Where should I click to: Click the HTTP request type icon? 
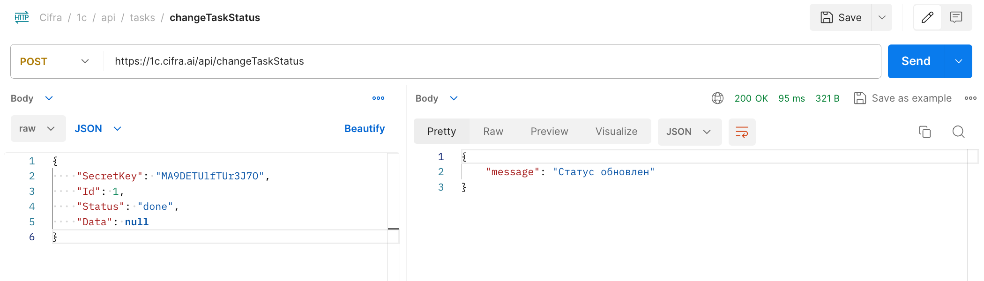pos(22,18)
